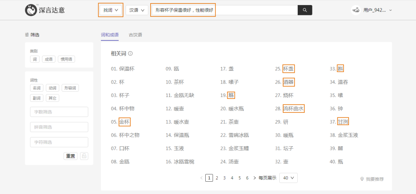
Task: Click the result word 流杯曲水
Action: (294, 109)
